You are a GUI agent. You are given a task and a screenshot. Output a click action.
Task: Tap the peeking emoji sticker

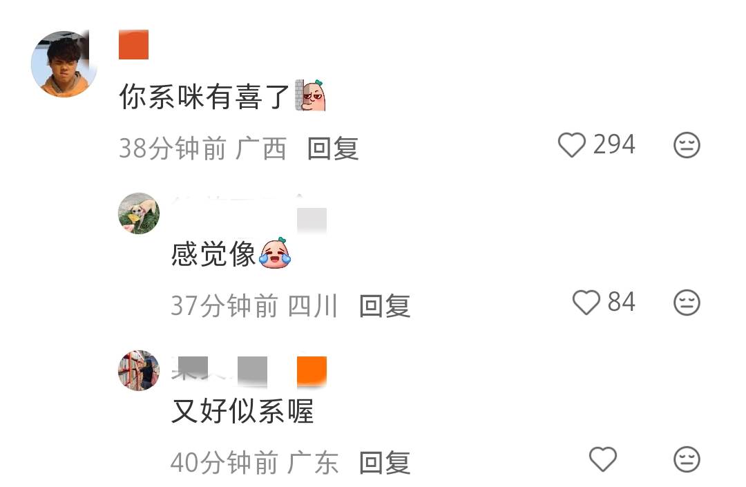pyautogui.click(x=310, y=95)
